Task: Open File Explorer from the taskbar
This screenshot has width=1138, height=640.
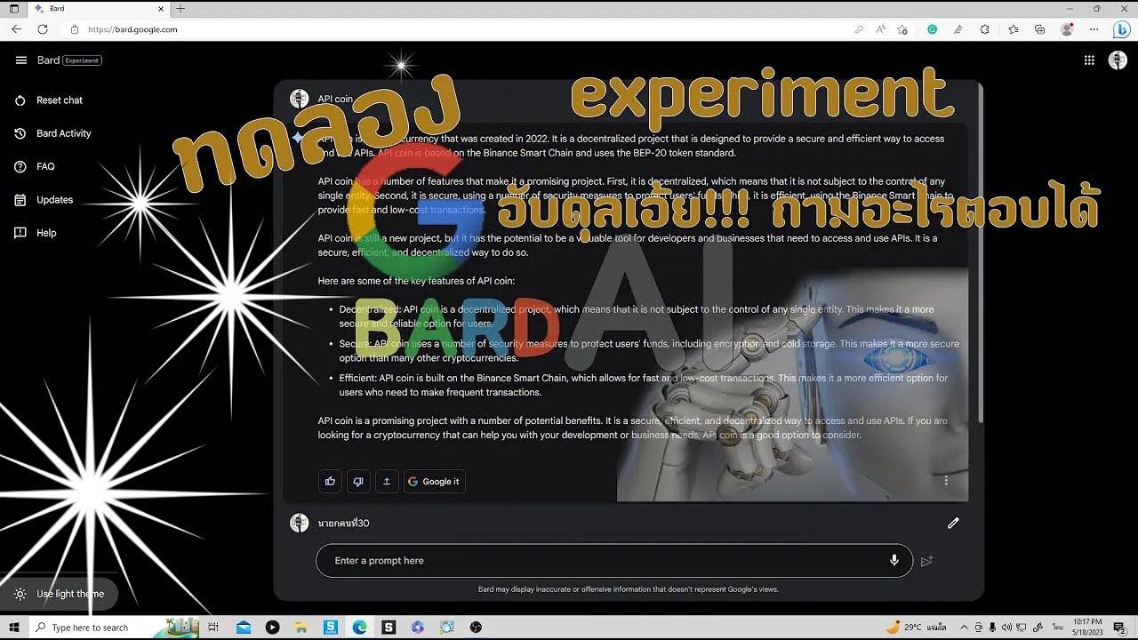Action: coord(301,628)
